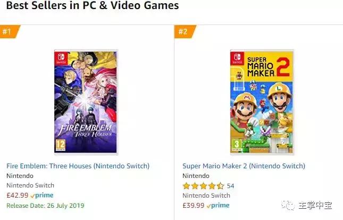Click Prime logo beside £42.99
The height and width of the screenshot is (220, 343).
44,195
